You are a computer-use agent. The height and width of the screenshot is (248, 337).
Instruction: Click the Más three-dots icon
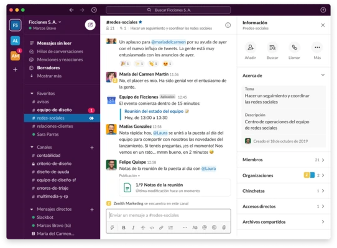point(317,47)
